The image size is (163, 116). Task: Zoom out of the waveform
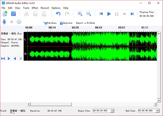[89, 14]
